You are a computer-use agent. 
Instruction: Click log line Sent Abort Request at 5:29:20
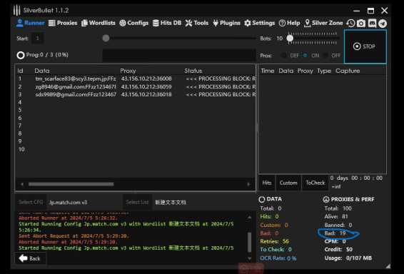[x=74, y=236]
